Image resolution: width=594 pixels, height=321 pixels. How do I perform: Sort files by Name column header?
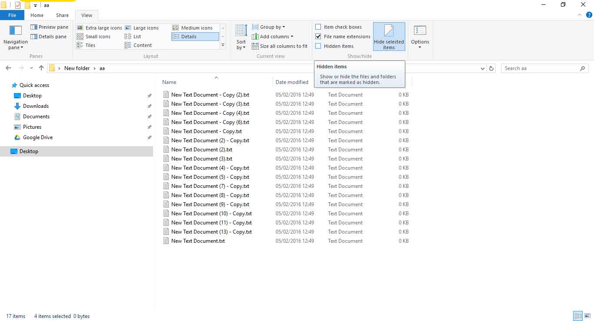coord(169,82)
